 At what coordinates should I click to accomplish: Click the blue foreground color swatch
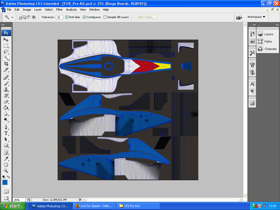click(x=5, y=182)
